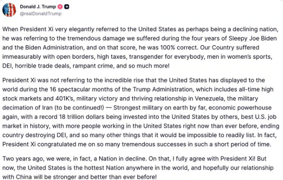Image resolution: width=283 pixels, height=180 pixels.
Task: Click the words "with China" in last line
Action: tap(18, 177)
